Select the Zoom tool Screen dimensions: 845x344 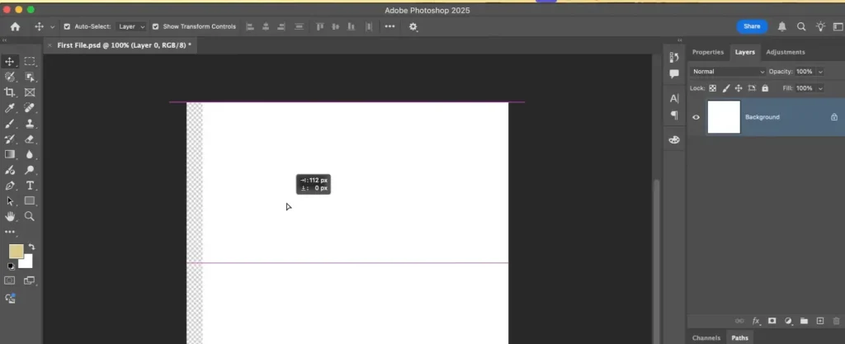[30, 216]
